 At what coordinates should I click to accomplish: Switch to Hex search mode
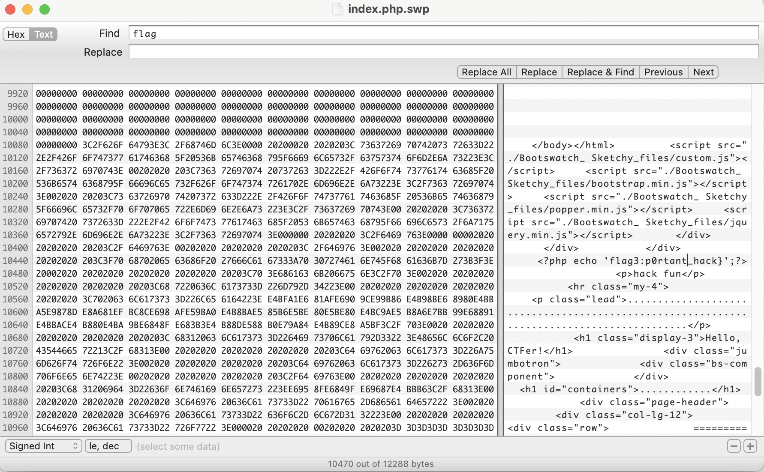coord(16,34)
